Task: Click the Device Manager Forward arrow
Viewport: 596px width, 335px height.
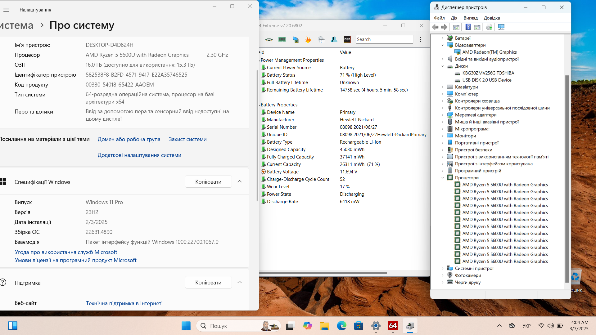Action: [x=444, y=27]
